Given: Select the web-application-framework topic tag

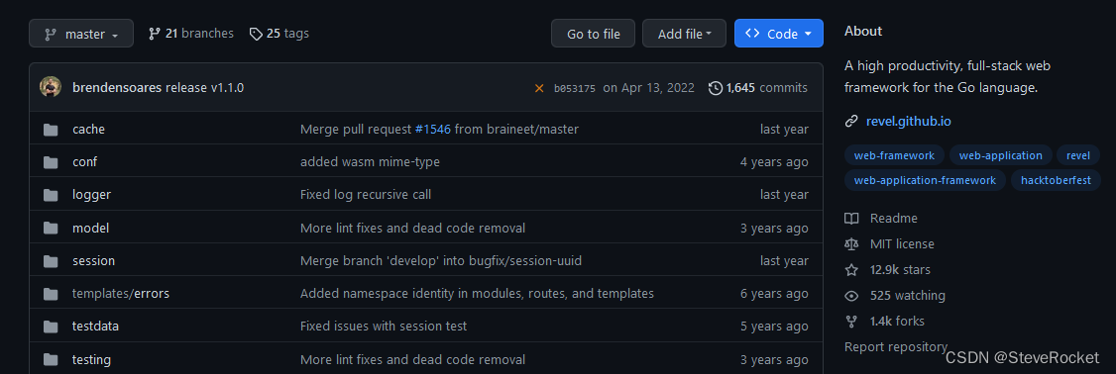Looking at the screenshot, I should click(925, 181).
